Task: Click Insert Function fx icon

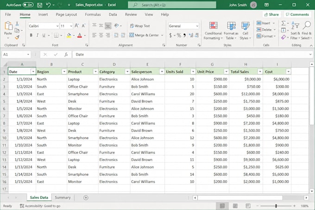Action: click(66, 54)
